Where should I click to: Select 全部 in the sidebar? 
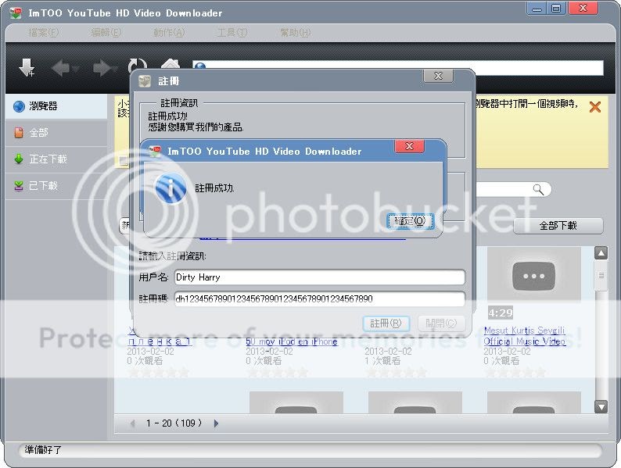[56, 133]
